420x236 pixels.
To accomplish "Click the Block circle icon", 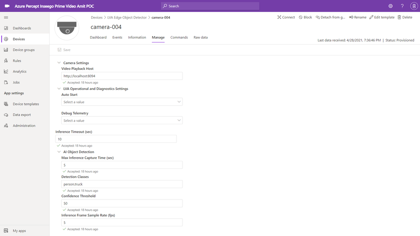I will pyautogui.click(x=301, y=17).
